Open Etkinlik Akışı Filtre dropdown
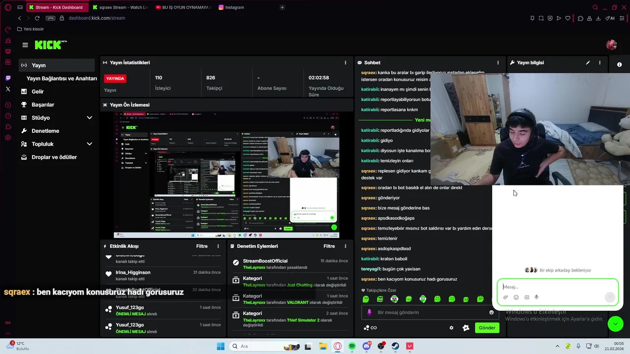The width and height of the screenshot is (630, 354). (x=202, y=246)
